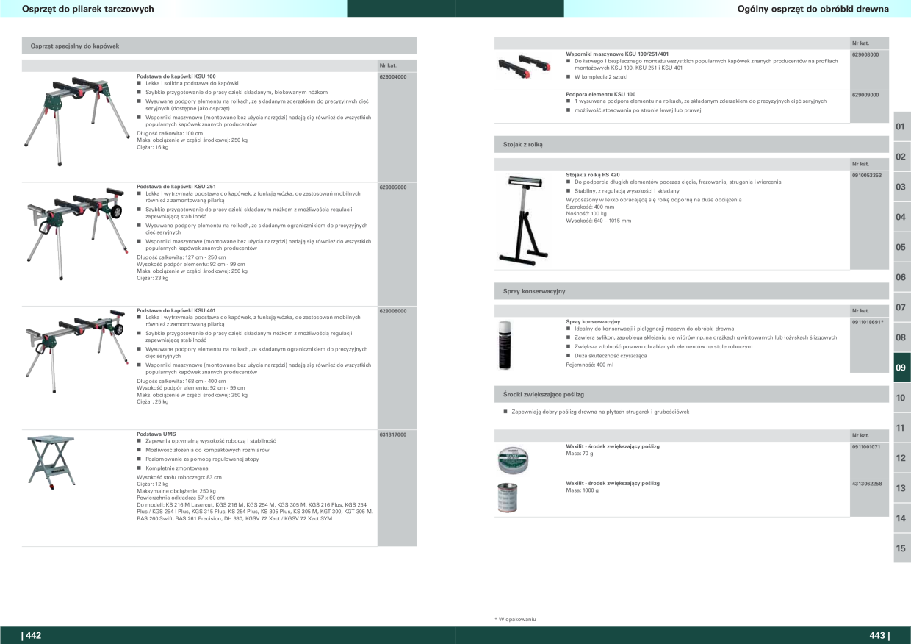Select catalog number 629005000
Image resolution: width=911 pixels, height=644 pixels.
click(x=393, y=187)
